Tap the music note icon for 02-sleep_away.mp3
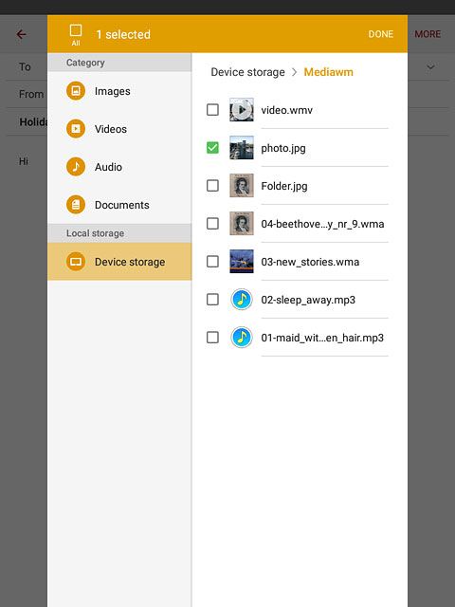The image size is (455, 607). point(242,300)
